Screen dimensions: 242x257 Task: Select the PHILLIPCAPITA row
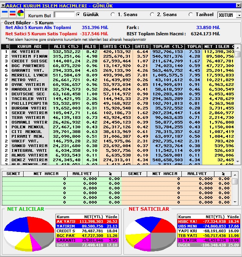click(118, 104)
